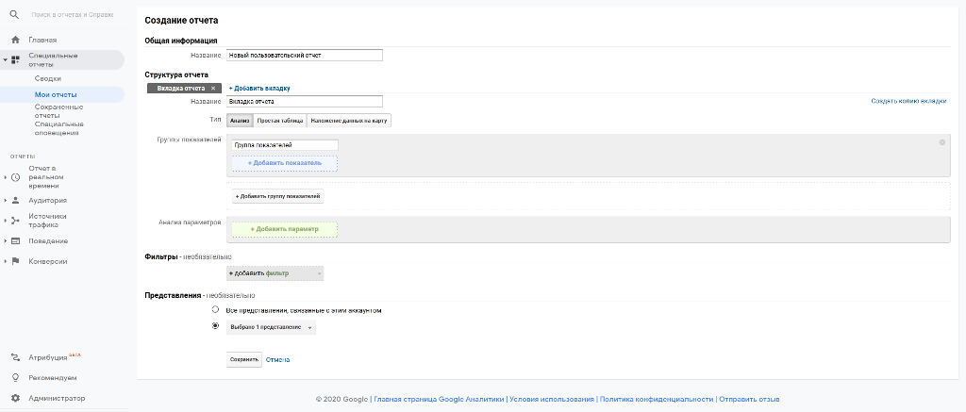Expand the Конверсии section arrow
Viewport: 966px width, 412px height.
pyautogui.click(x=5, y=261)
